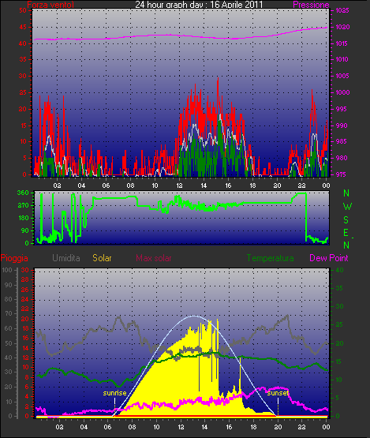Screen dimensions: 370x438
Task: Click the 'Pressione' pressure label
Action: (311, 5)
